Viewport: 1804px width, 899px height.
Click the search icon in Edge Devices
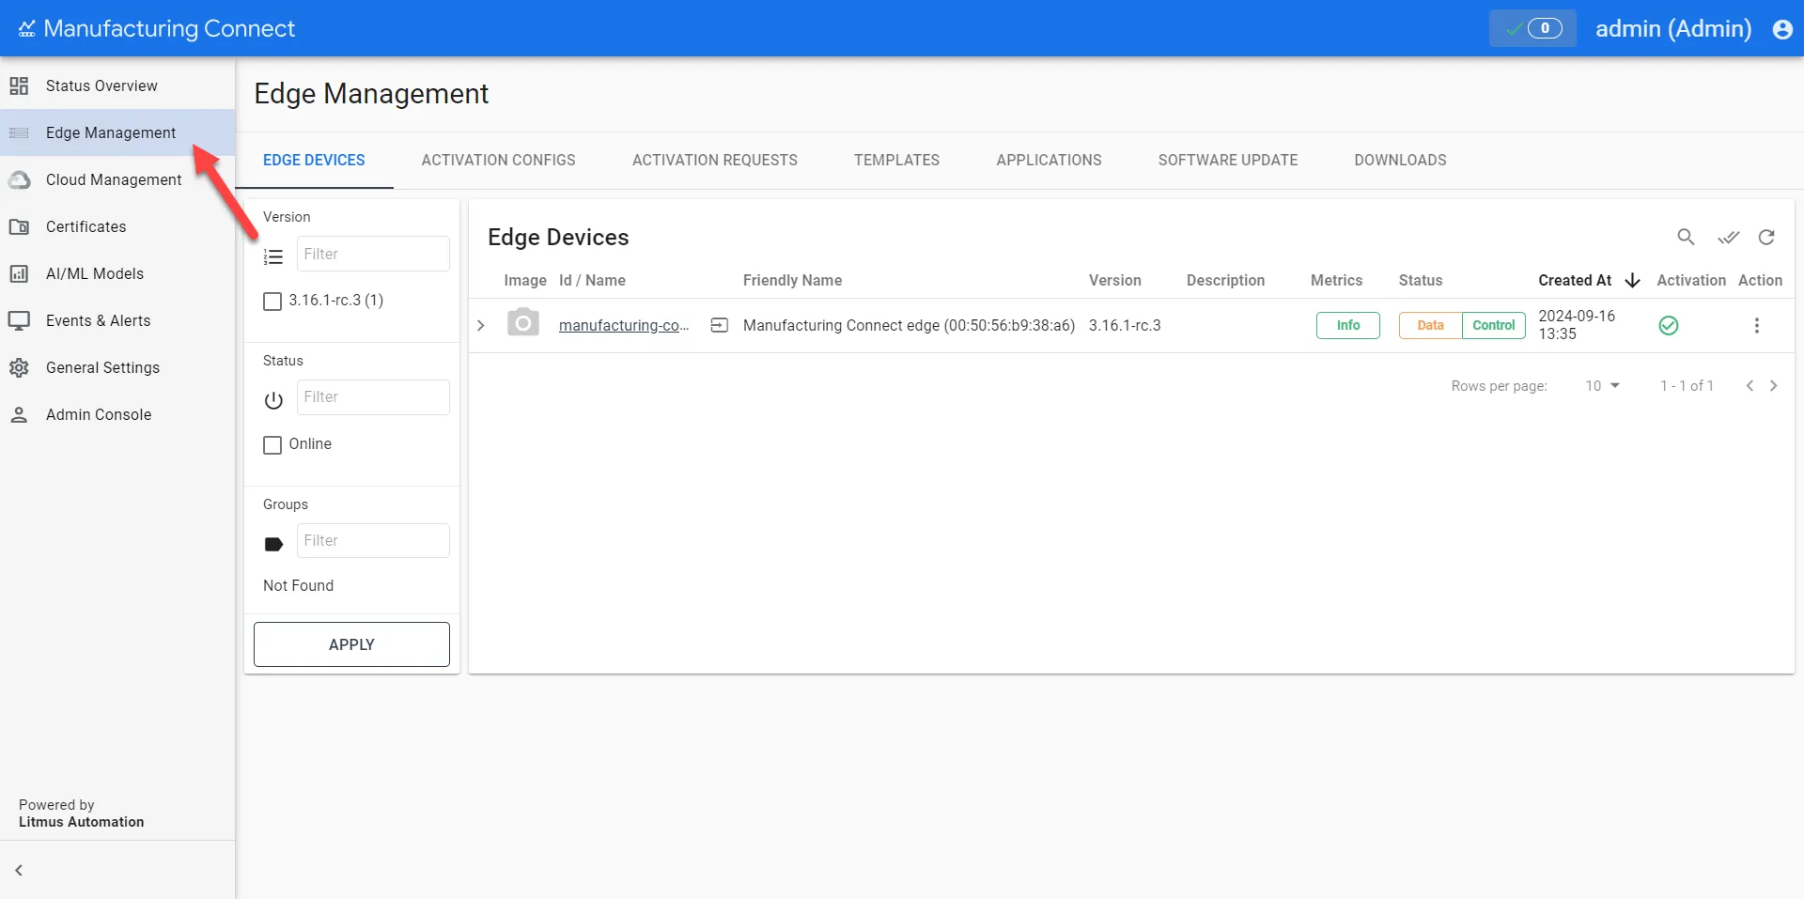(1686, 237)
